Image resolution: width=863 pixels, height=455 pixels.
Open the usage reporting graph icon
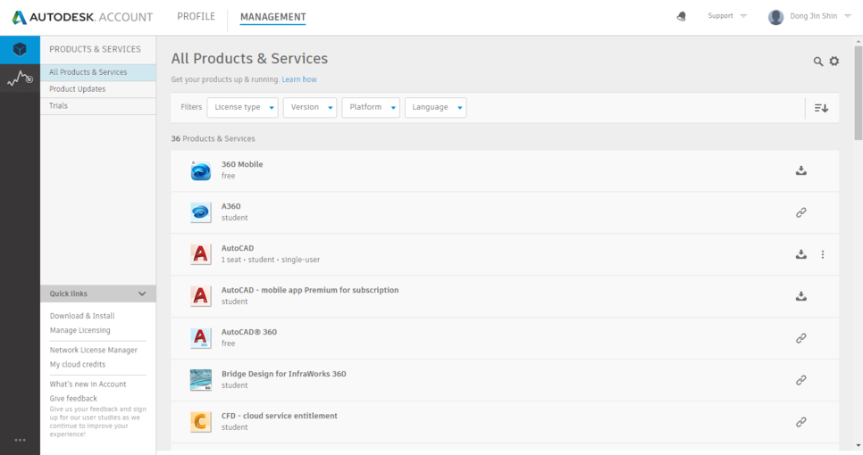(20, 79)
